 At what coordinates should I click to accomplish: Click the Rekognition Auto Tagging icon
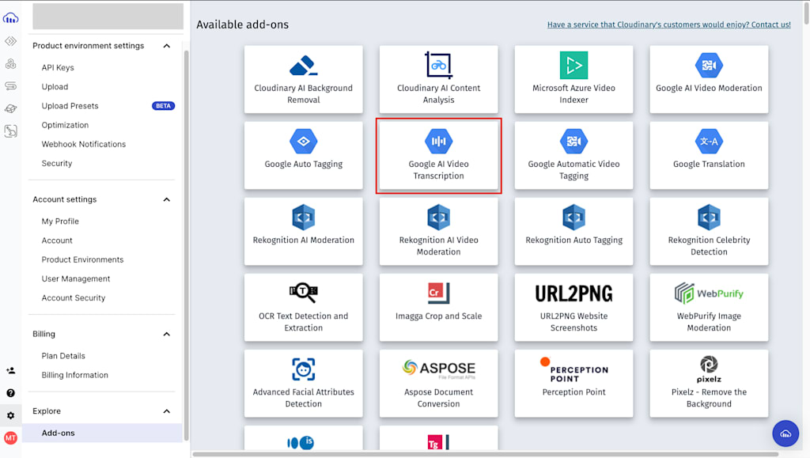click(x=573, y=218)
